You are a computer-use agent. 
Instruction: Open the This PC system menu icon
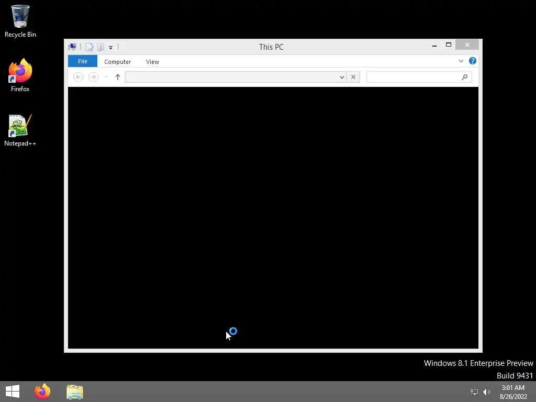72,47
